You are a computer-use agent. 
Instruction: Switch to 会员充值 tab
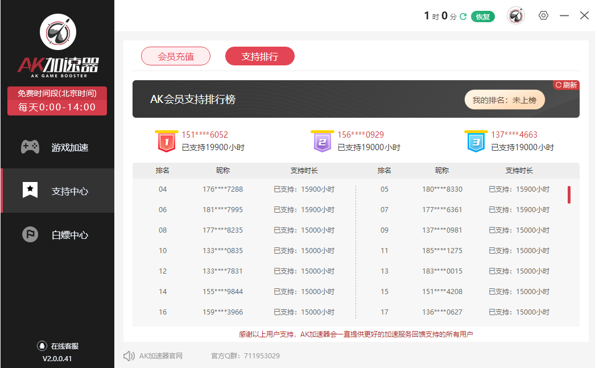pos(176,56)
